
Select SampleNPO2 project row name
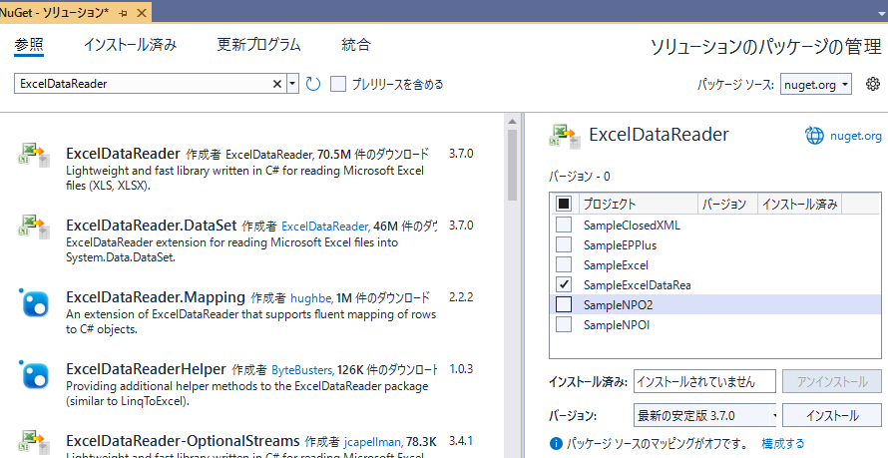click(618, 304)
